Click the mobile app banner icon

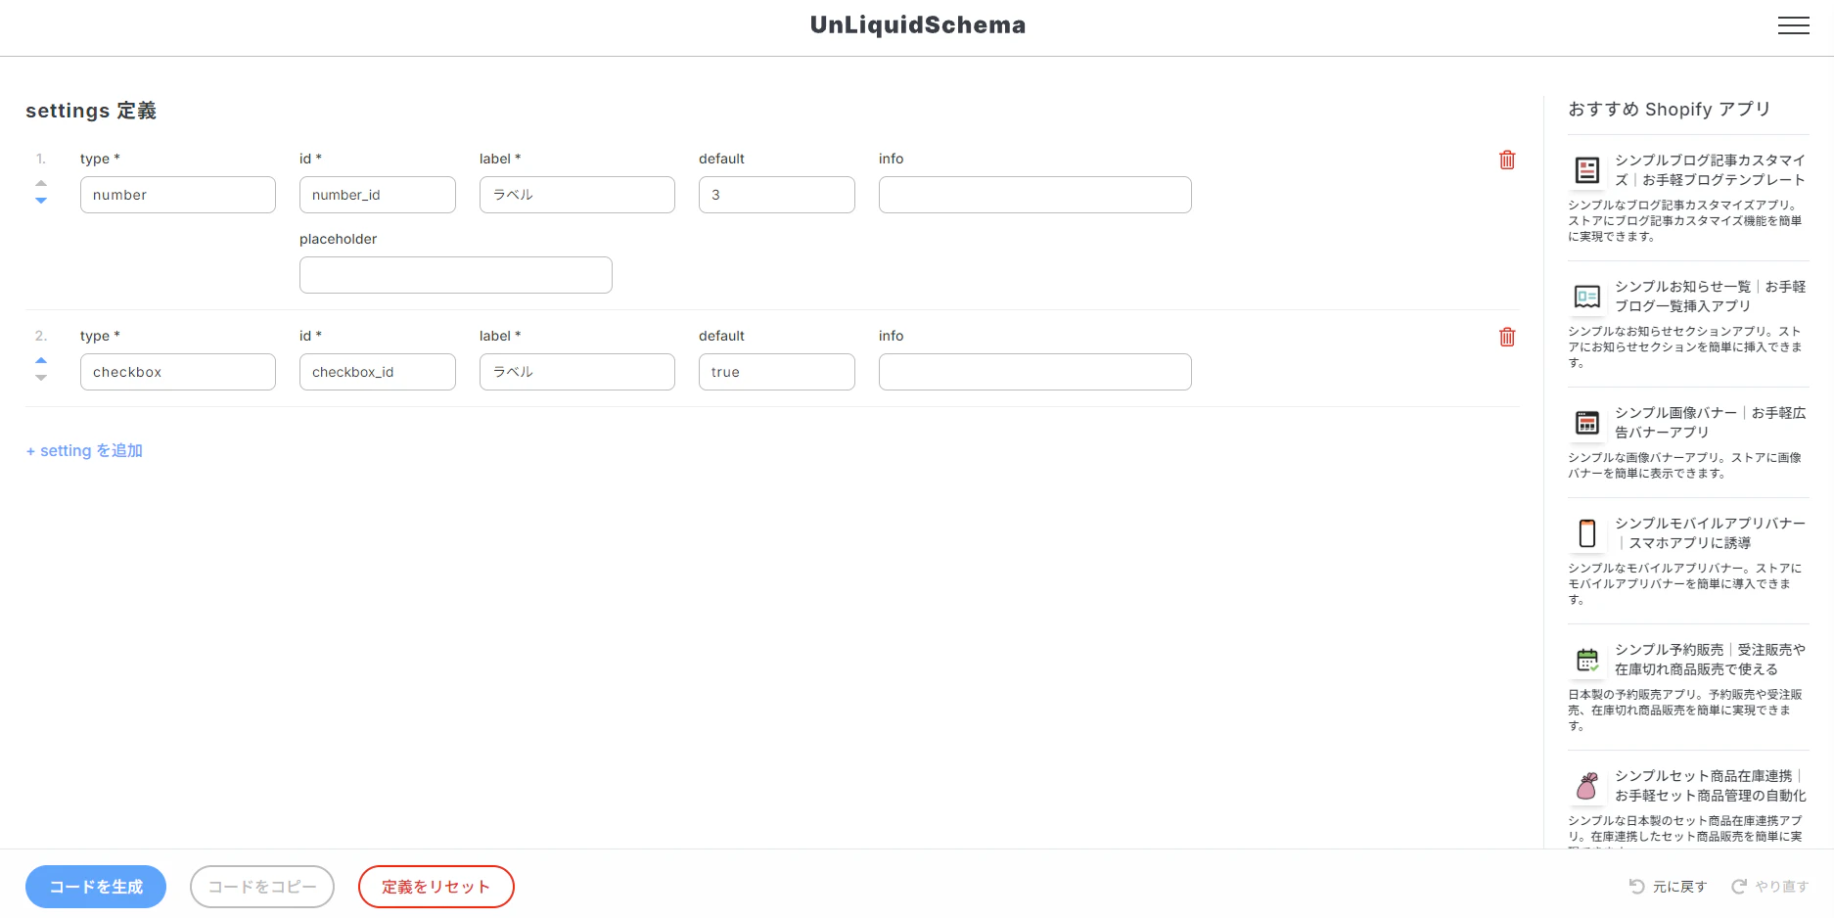[x=1587, y=533]
